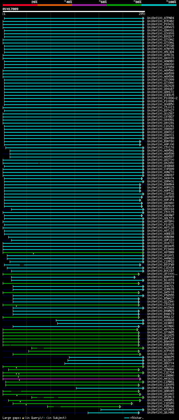Select hit label UniRef100_C1MPQ3
Viewport: 179px width, 420px height.
[x=161, y=261]
